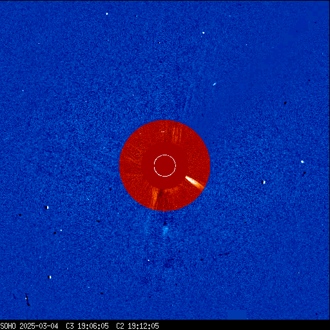Click the star in the upper area right of center
Viewport: 330px width, 330px height.
click(203, 33)
